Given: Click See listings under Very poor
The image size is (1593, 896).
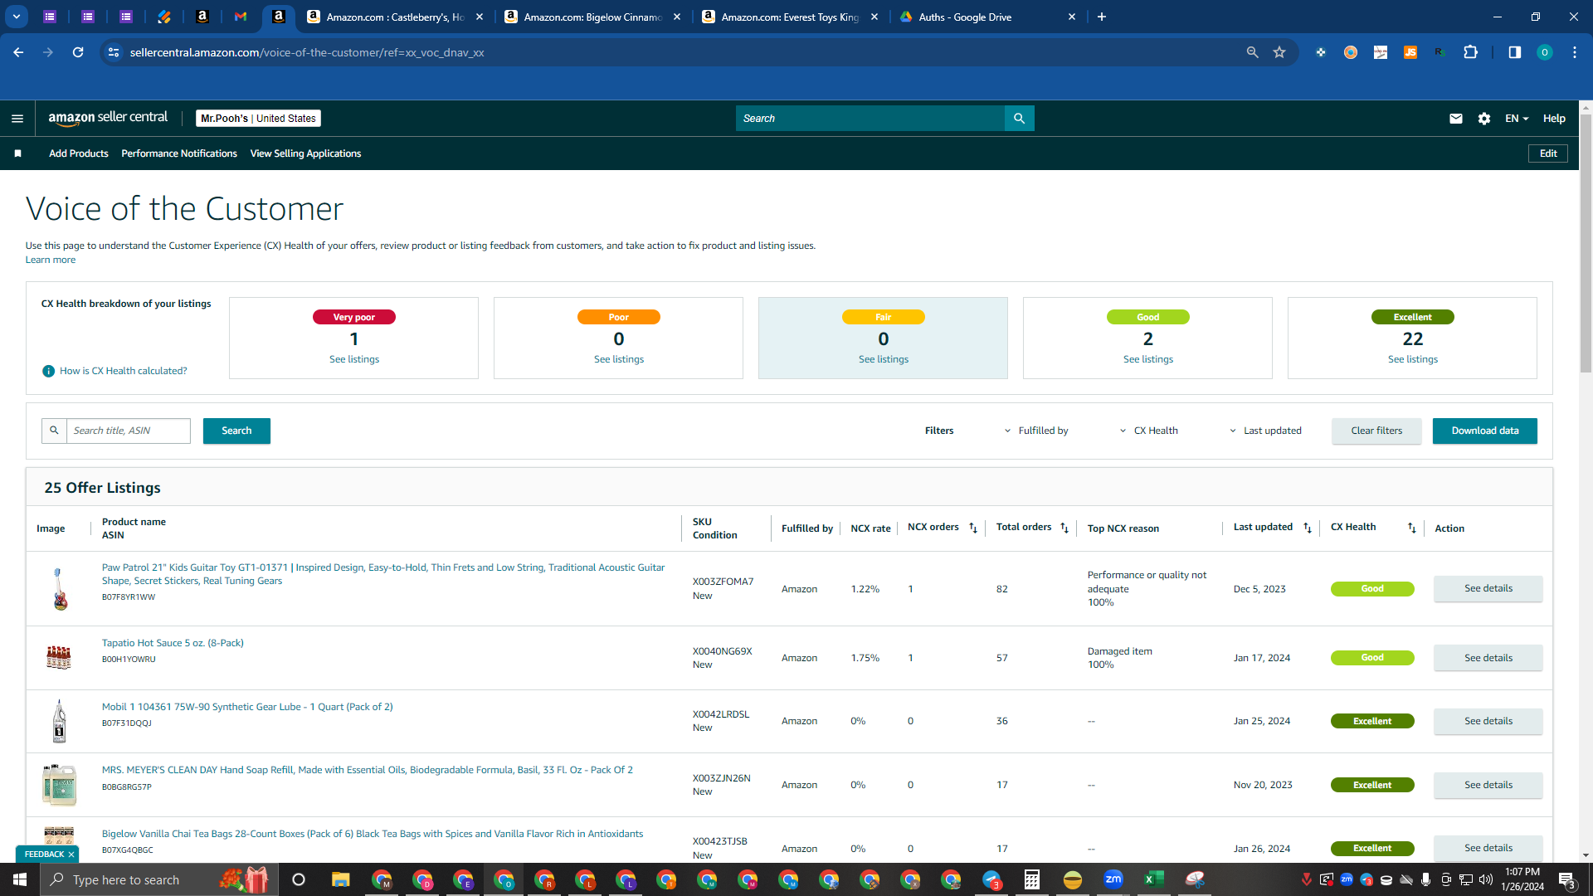Looking at the screenshot, I should pyautogui.click(x=354, y=359).
